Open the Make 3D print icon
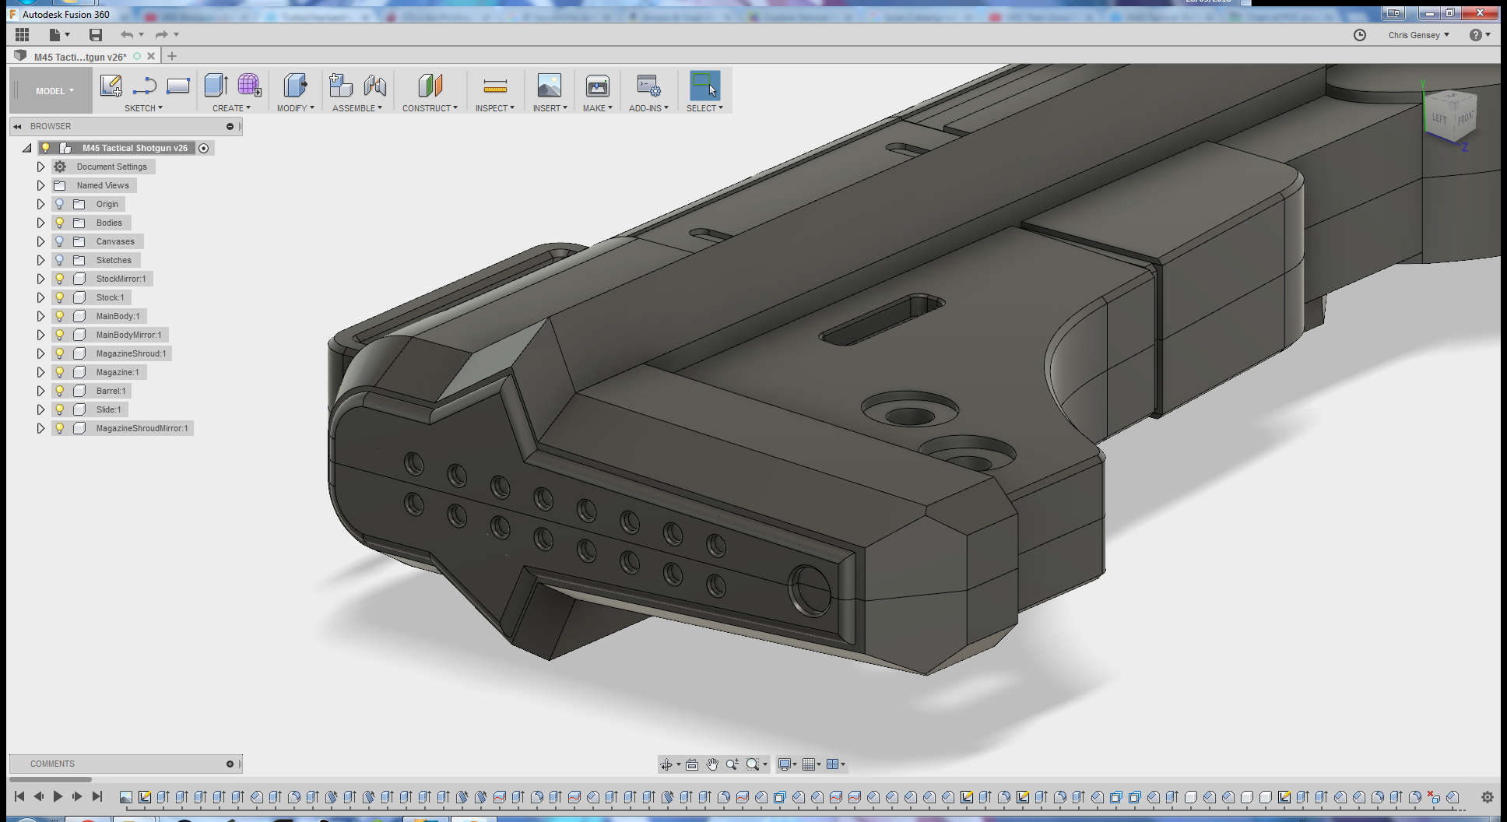Viewport: 1507px width, 822px height. [596, 84]
